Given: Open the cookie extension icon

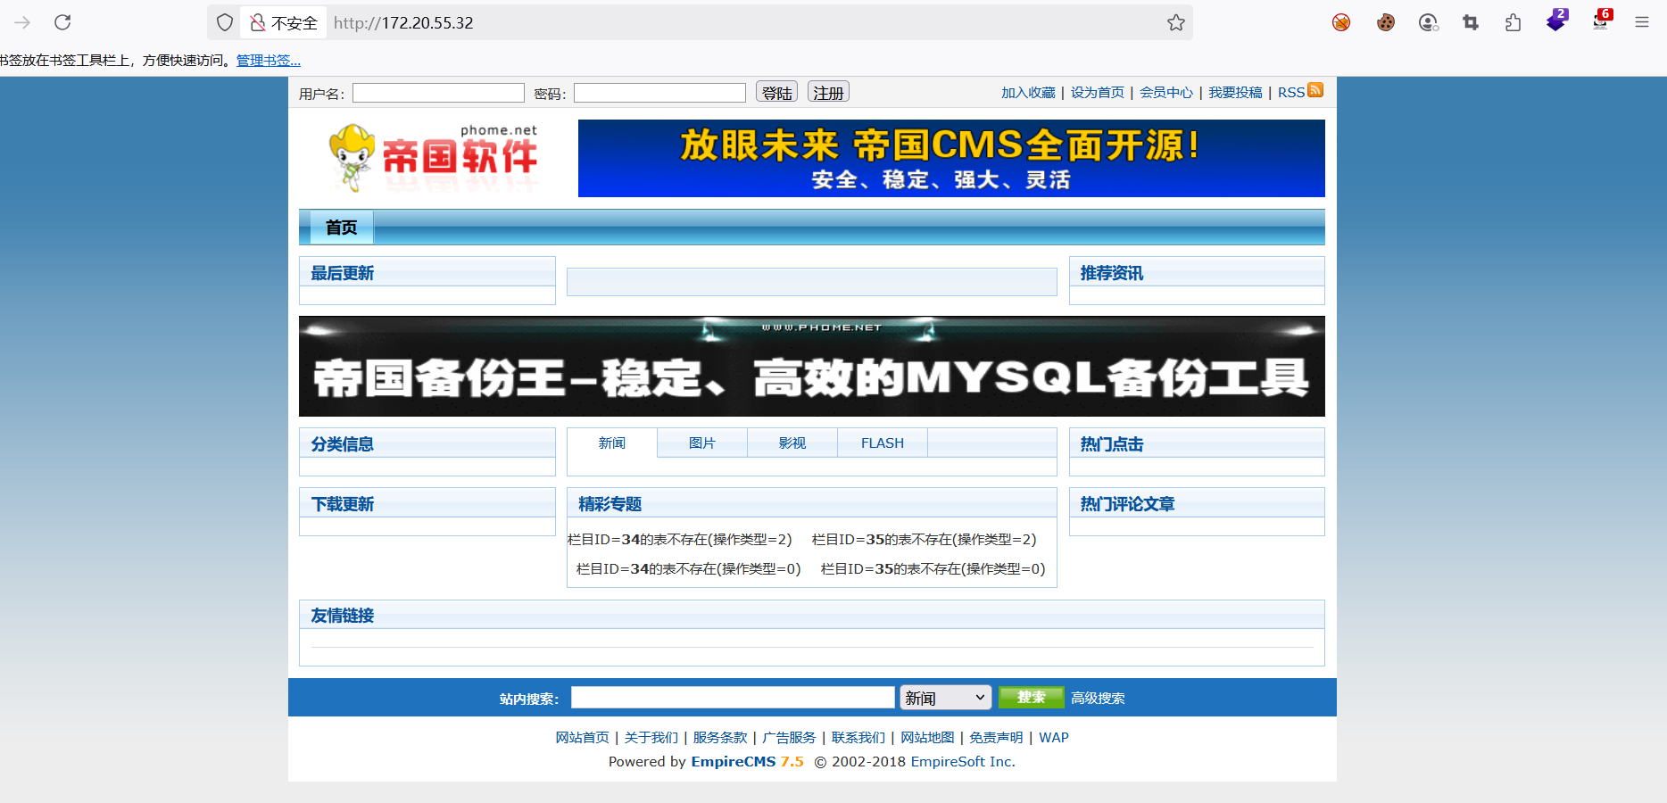Looking at the screenshot, I should click(1385, 22).
